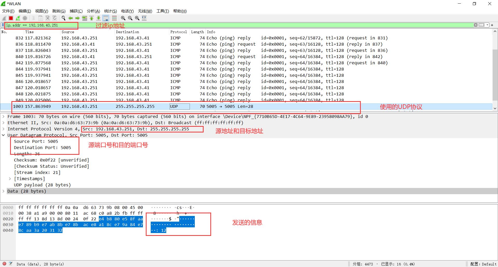Select the [Stream index: 21] line
498x267 pixels.
pyautogui.click(x=37, y=173)
